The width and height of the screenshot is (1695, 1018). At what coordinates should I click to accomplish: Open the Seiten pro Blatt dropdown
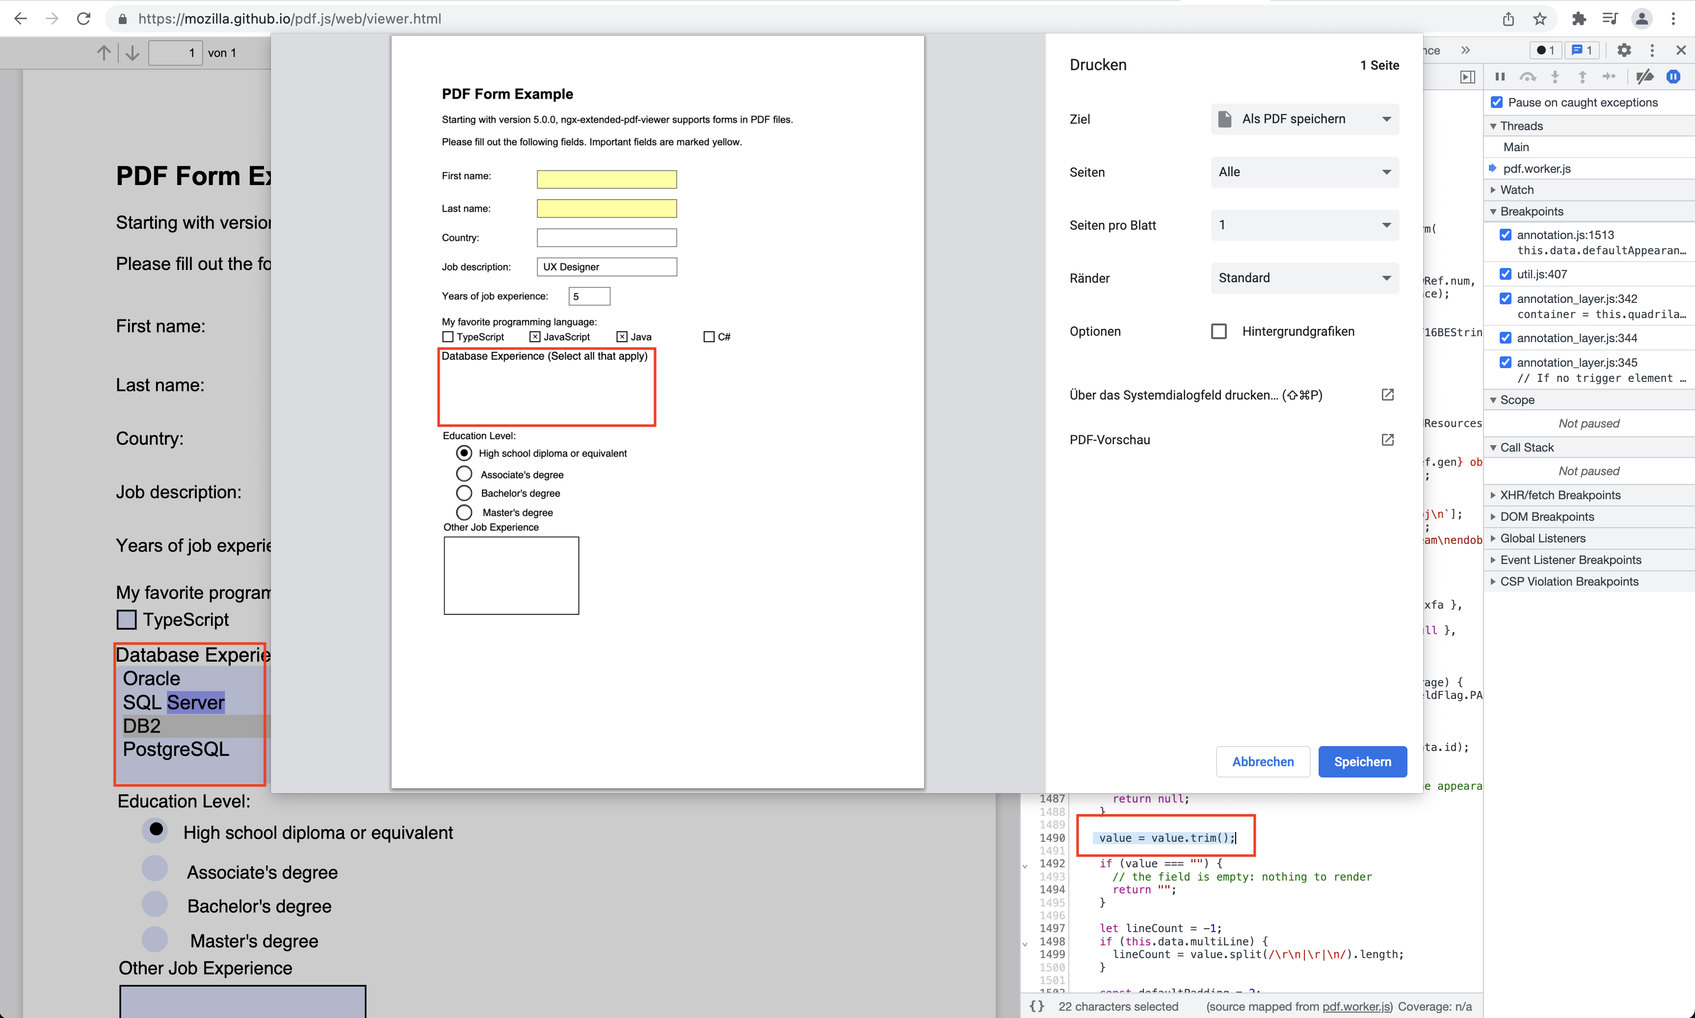1303,225
